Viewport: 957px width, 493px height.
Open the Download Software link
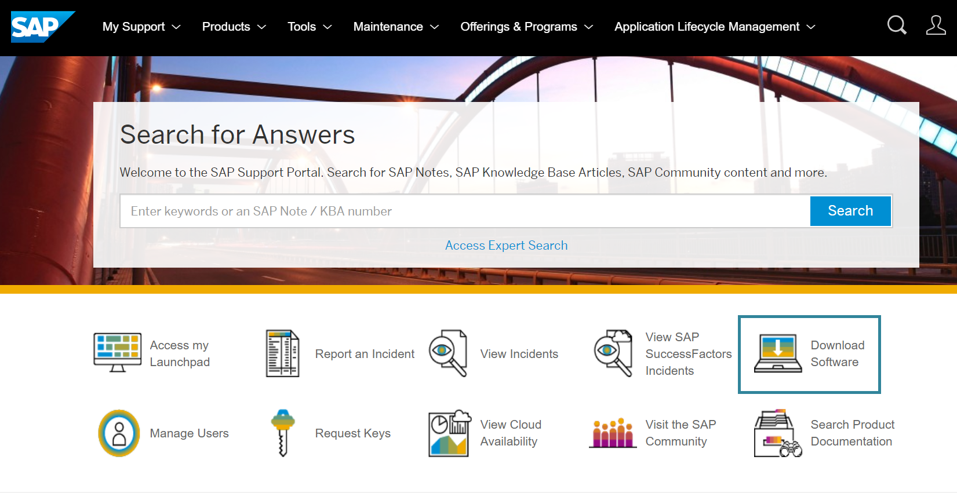(x=838, y=353)
